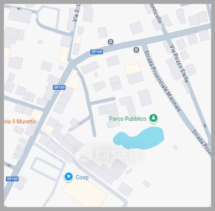Click the one-way arrow on top-left street

coord(19,9)
